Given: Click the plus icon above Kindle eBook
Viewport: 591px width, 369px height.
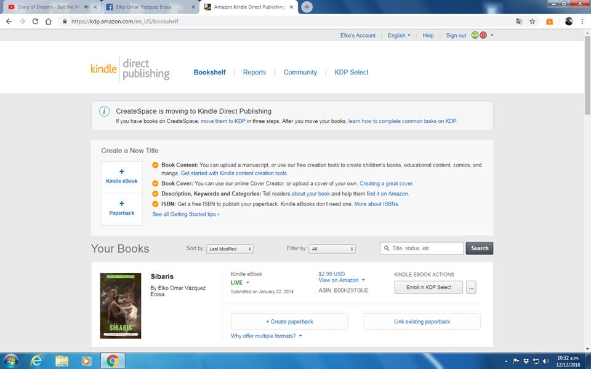Looking at the screenshot, I should (121, 172).
